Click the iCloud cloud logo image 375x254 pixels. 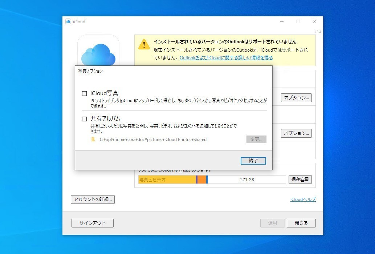point(98,54)
